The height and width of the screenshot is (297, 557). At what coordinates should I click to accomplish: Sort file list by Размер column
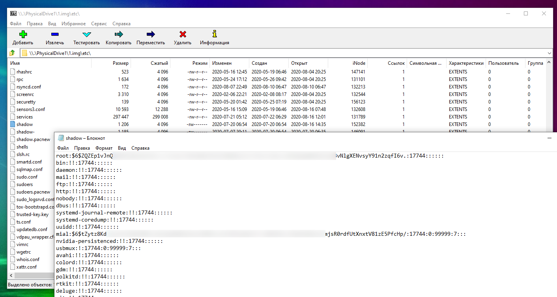[x=120, y=63]
